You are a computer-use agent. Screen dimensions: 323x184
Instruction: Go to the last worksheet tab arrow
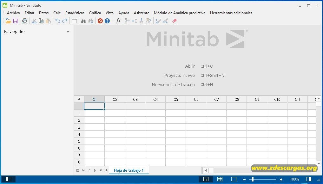pyautogui.click(x=101, y=170)
